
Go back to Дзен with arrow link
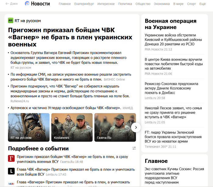click(x=12, y=4)
